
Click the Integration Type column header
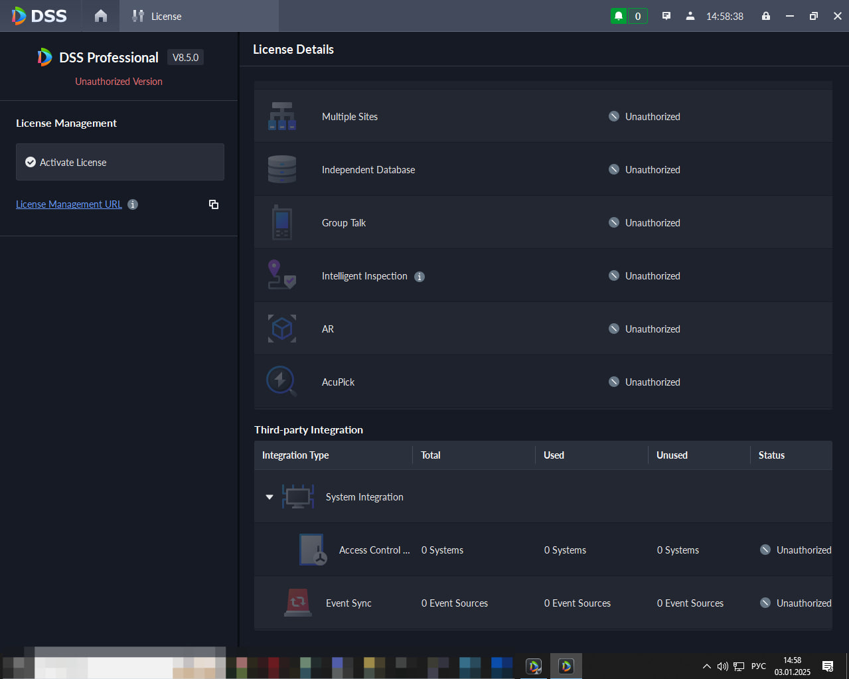[295, 455]
